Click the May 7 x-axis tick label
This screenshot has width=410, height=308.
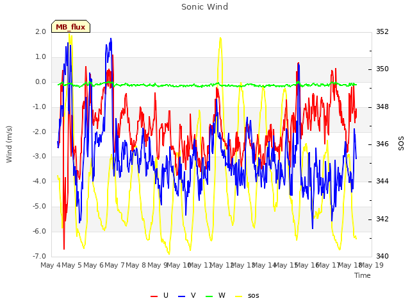[114, 265]
